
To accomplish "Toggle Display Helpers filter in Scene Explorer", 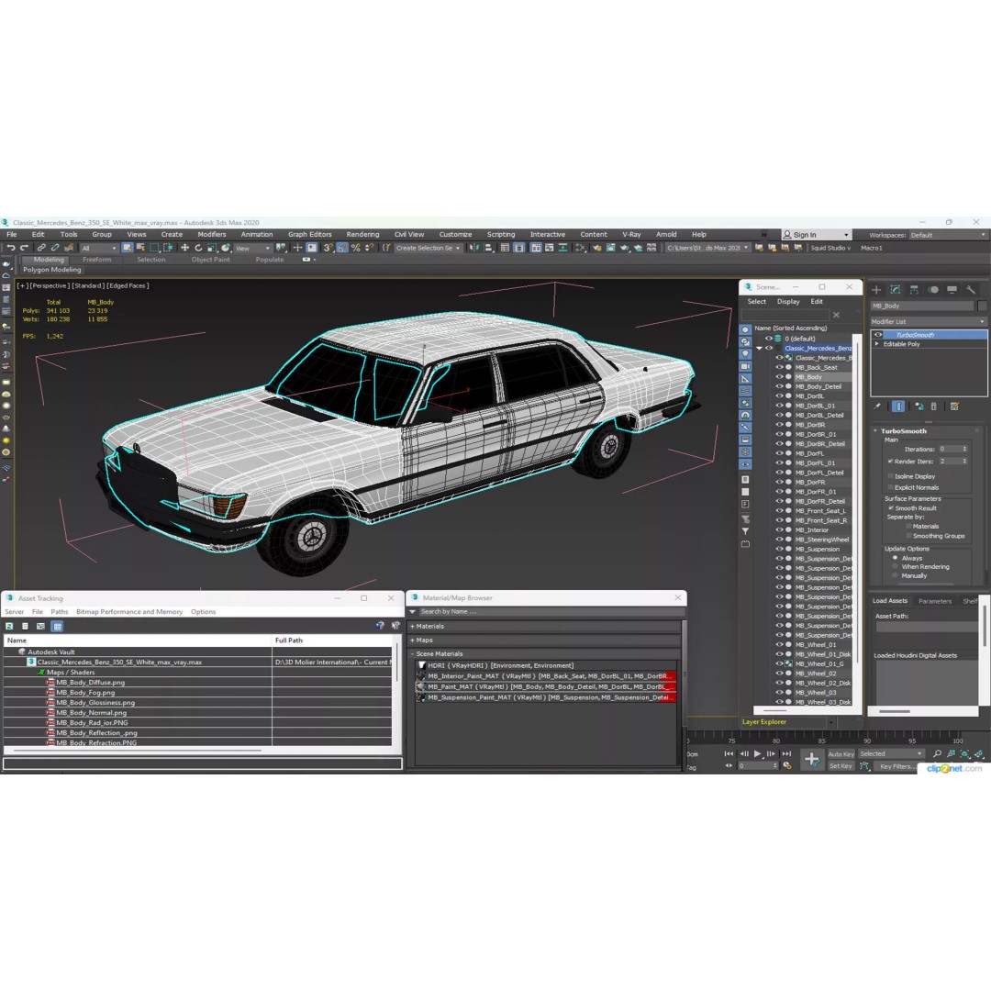I will click(746, 379).
